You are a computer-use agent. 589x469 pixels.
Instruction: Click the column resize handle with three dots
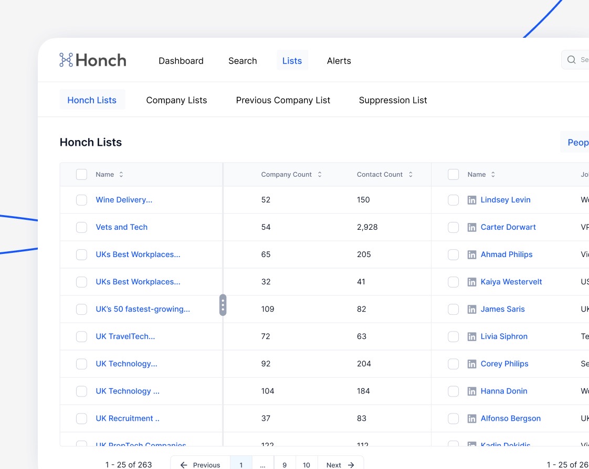[x=223, y=305]
